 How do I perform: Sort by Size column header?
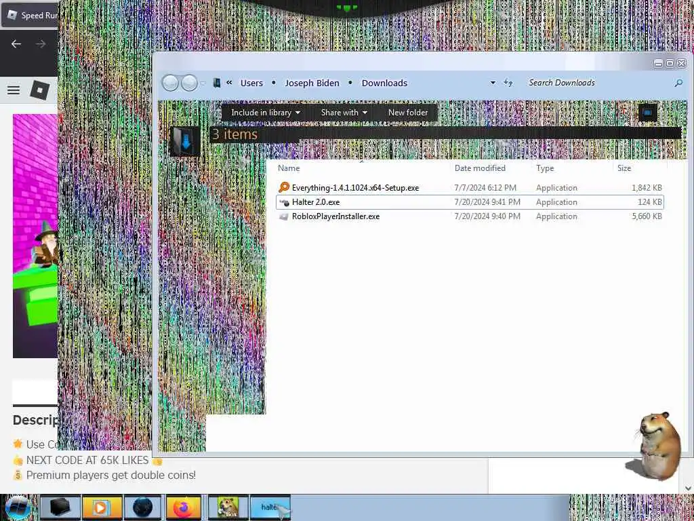(x=624, y=168)
